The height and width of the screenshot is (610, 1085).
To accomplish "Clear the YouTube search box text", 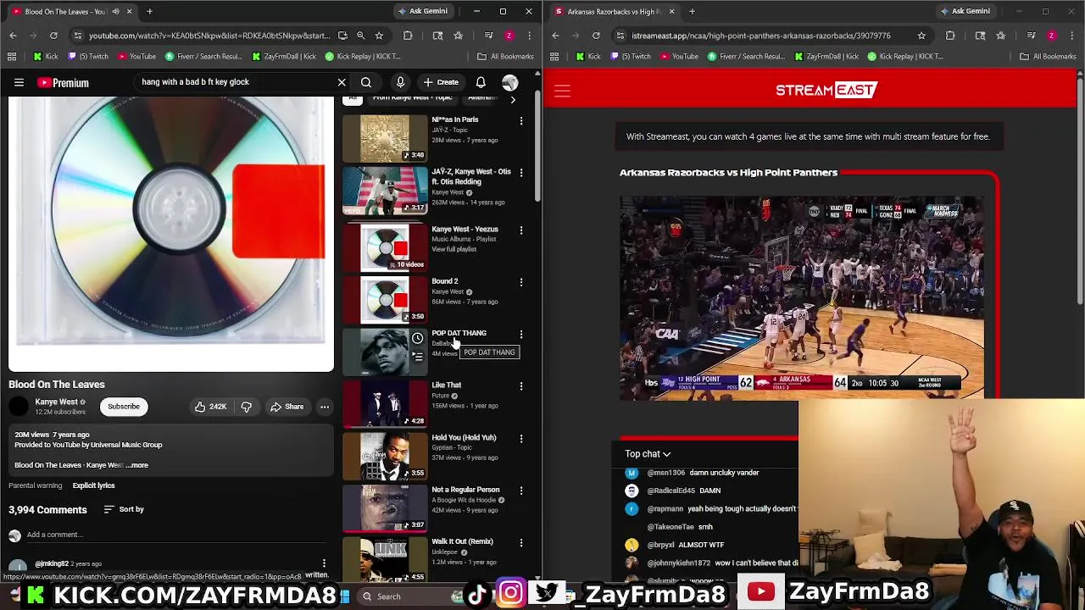I will coord(342,82).
